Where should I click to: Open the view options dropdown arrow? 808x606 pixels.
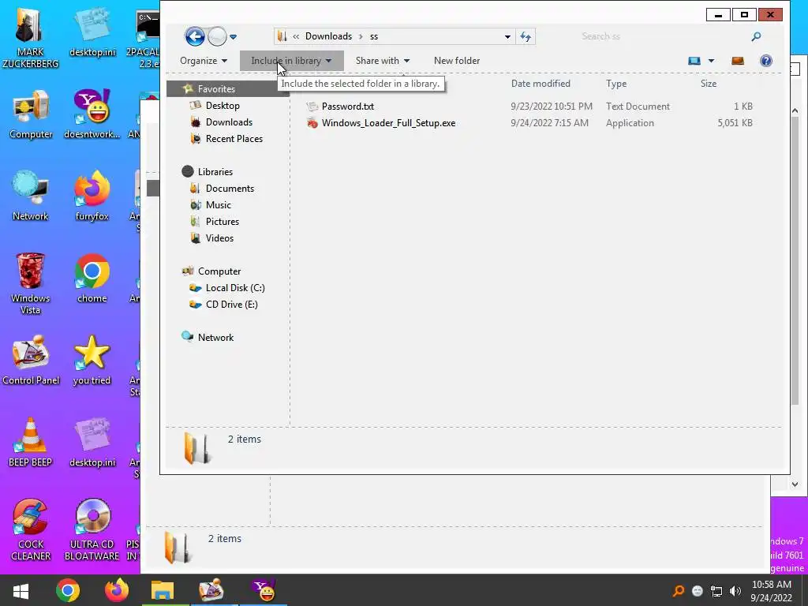pyautogui.click(x=711, y=61)
